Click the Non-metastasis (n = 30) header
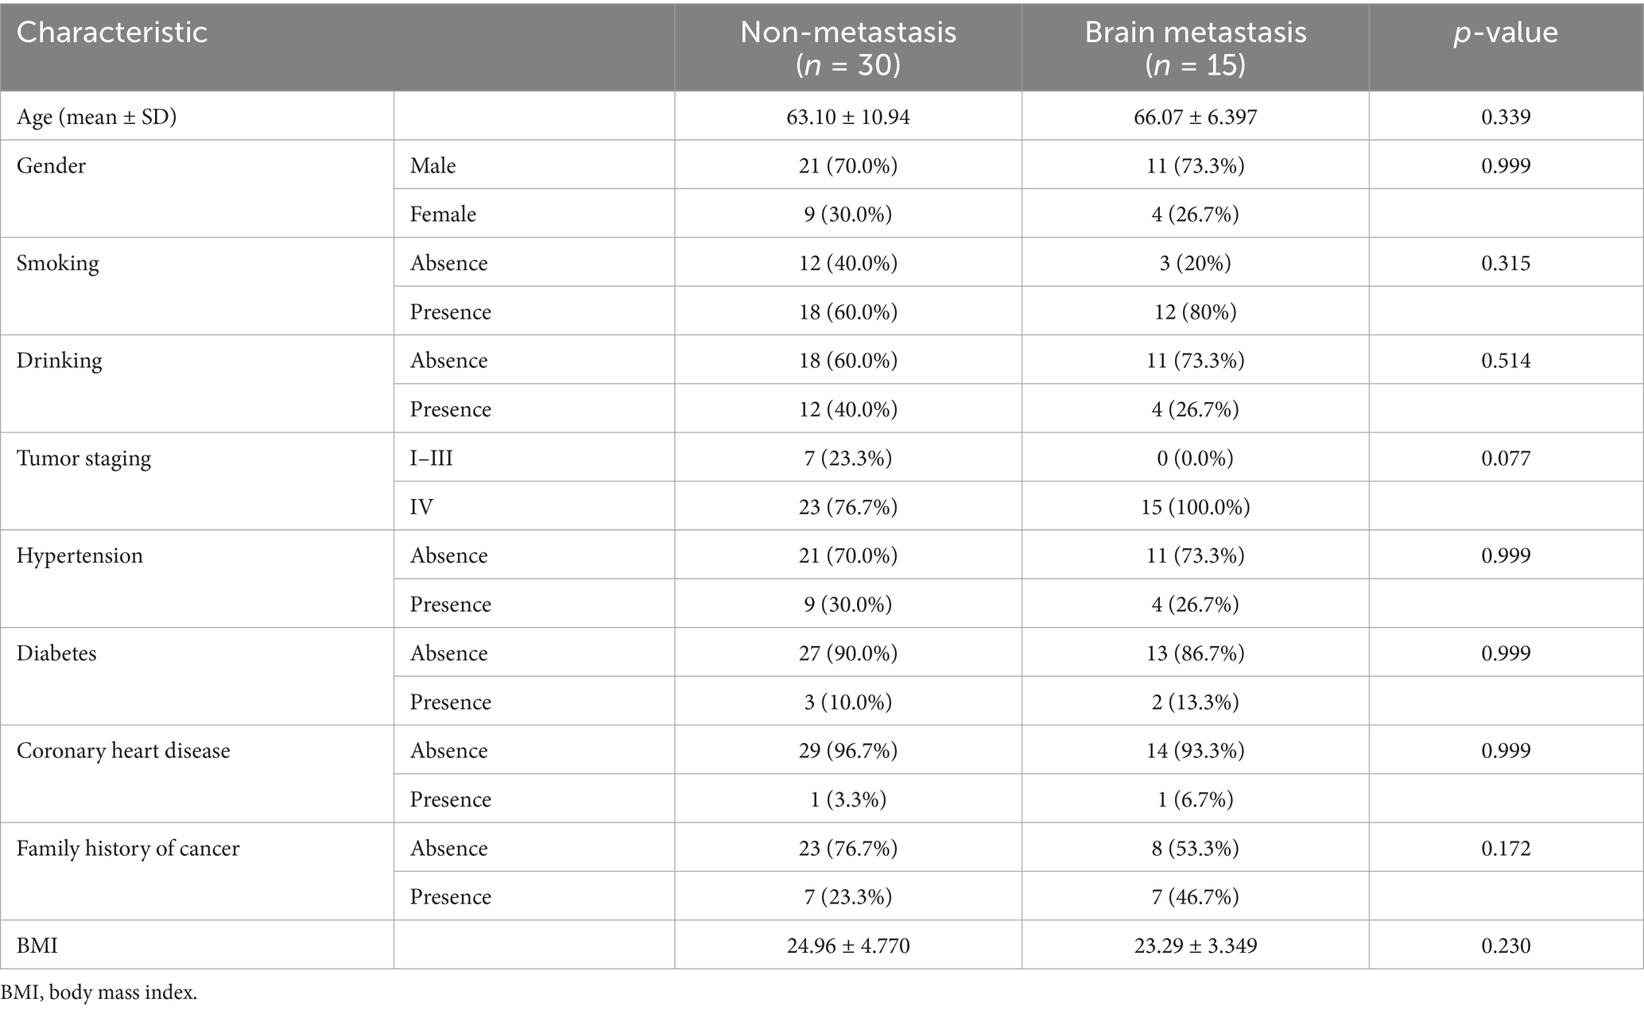 (x=847, y=48)
